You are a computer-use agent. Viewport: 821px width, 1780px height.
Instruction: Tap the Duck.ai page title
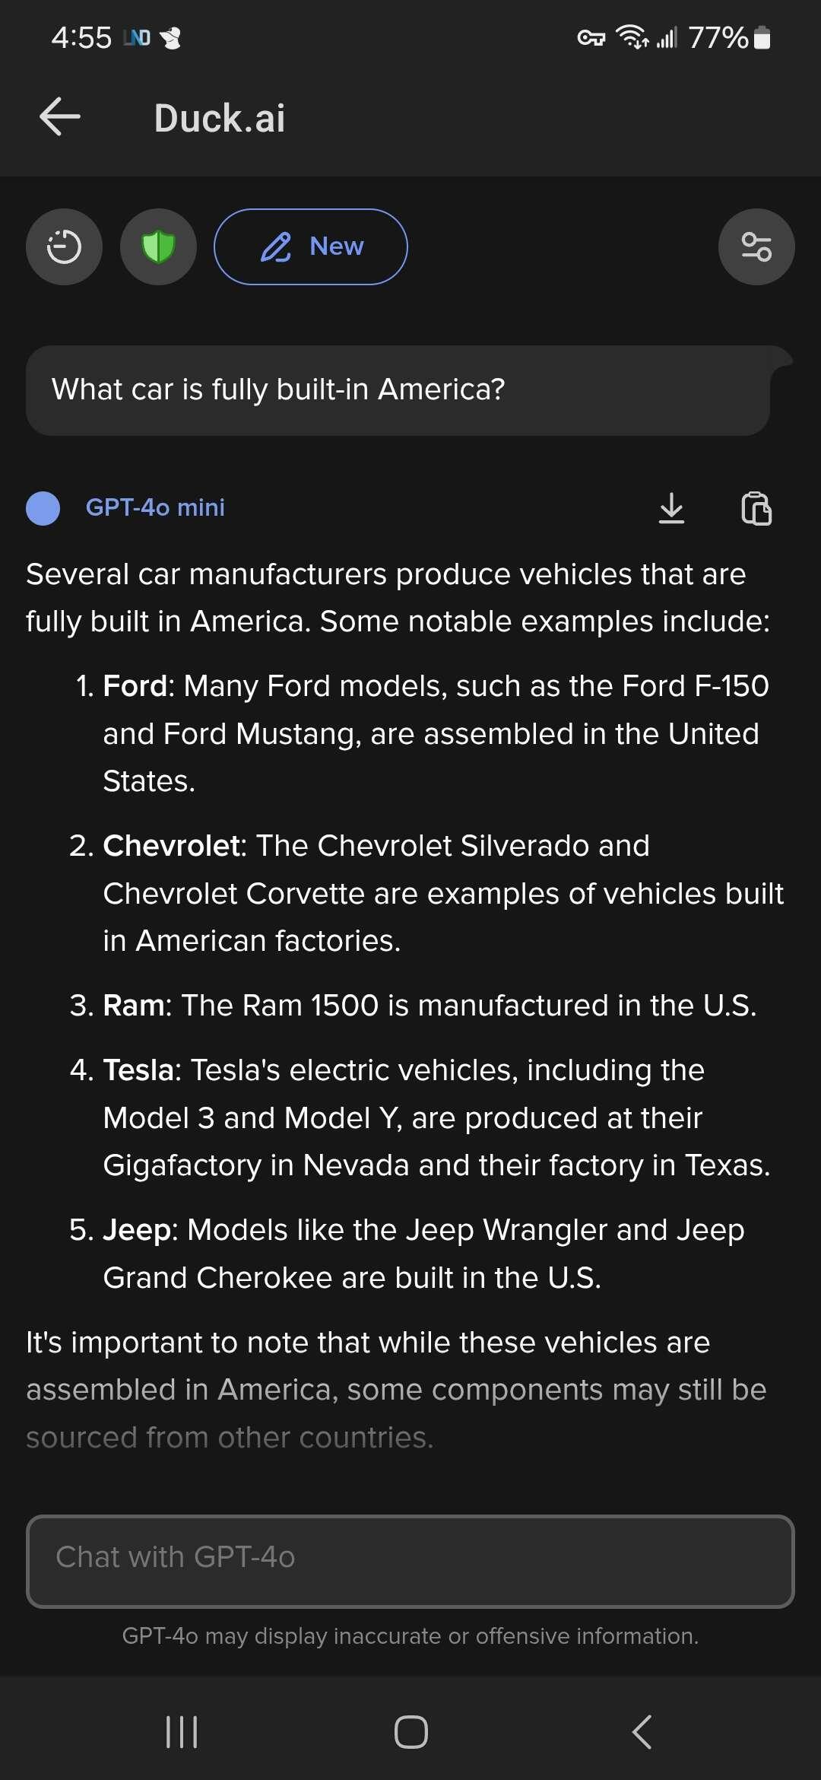click(x=220, y=119)
